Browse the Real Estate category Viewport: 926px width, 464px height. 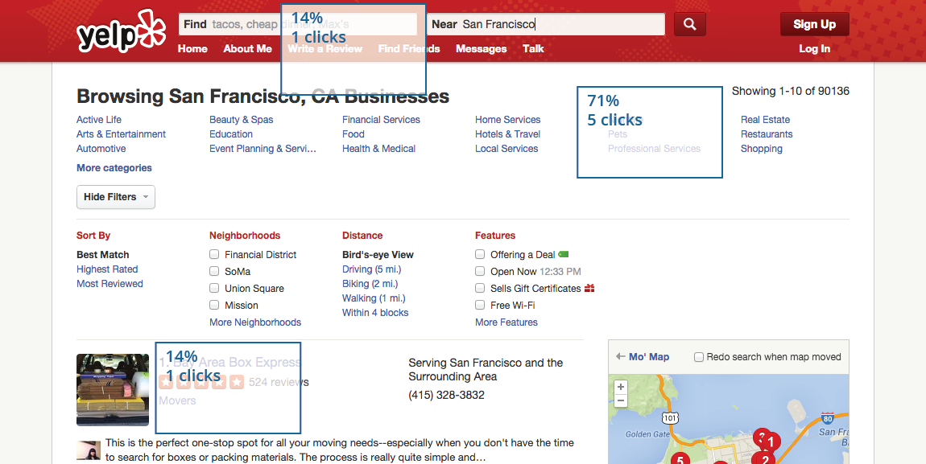766,120
